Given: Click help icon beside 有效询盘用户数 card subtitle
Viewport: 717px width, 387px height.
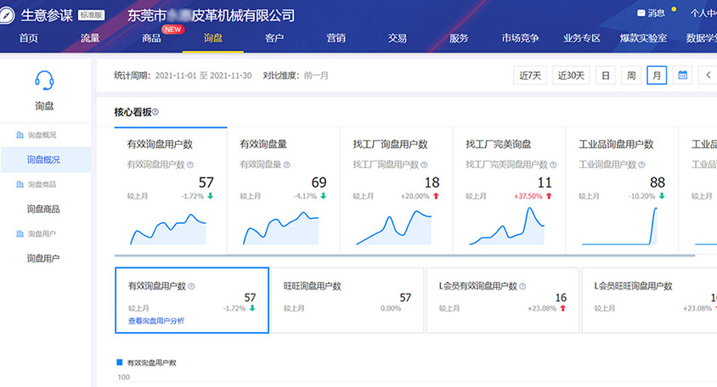Looking at the screenshot, I should click(190, 165).
